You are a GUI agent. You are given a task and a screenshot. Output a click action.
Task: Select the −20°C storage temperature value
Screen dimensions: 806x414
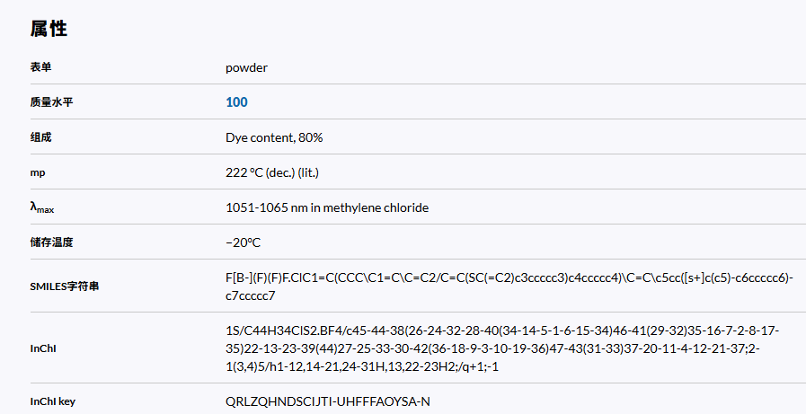pos(243,242)
